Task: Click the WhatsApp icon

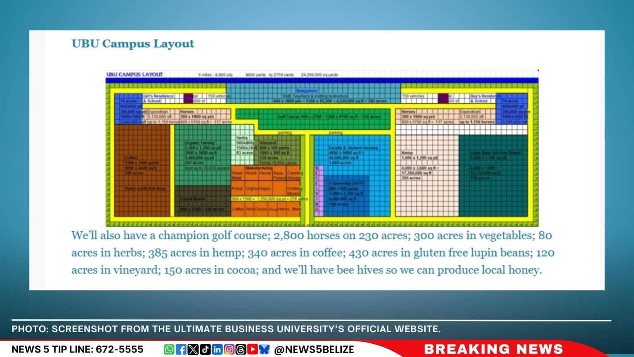Action: 169,349
